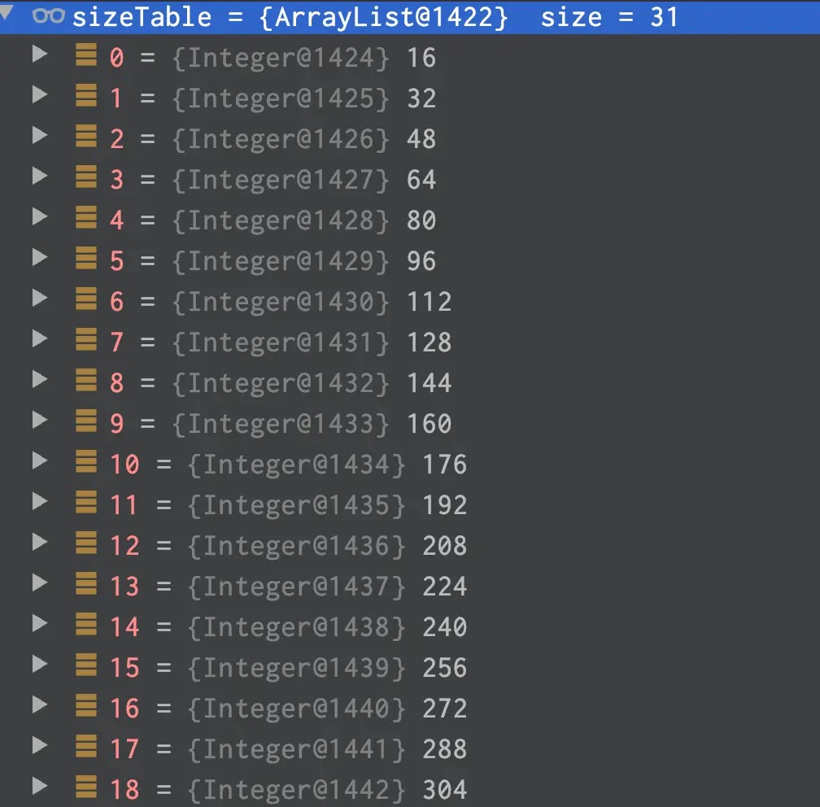This screenshot has height=807, width=820.
Task: Expand element 9 with value 160
Action: [40, 420]
